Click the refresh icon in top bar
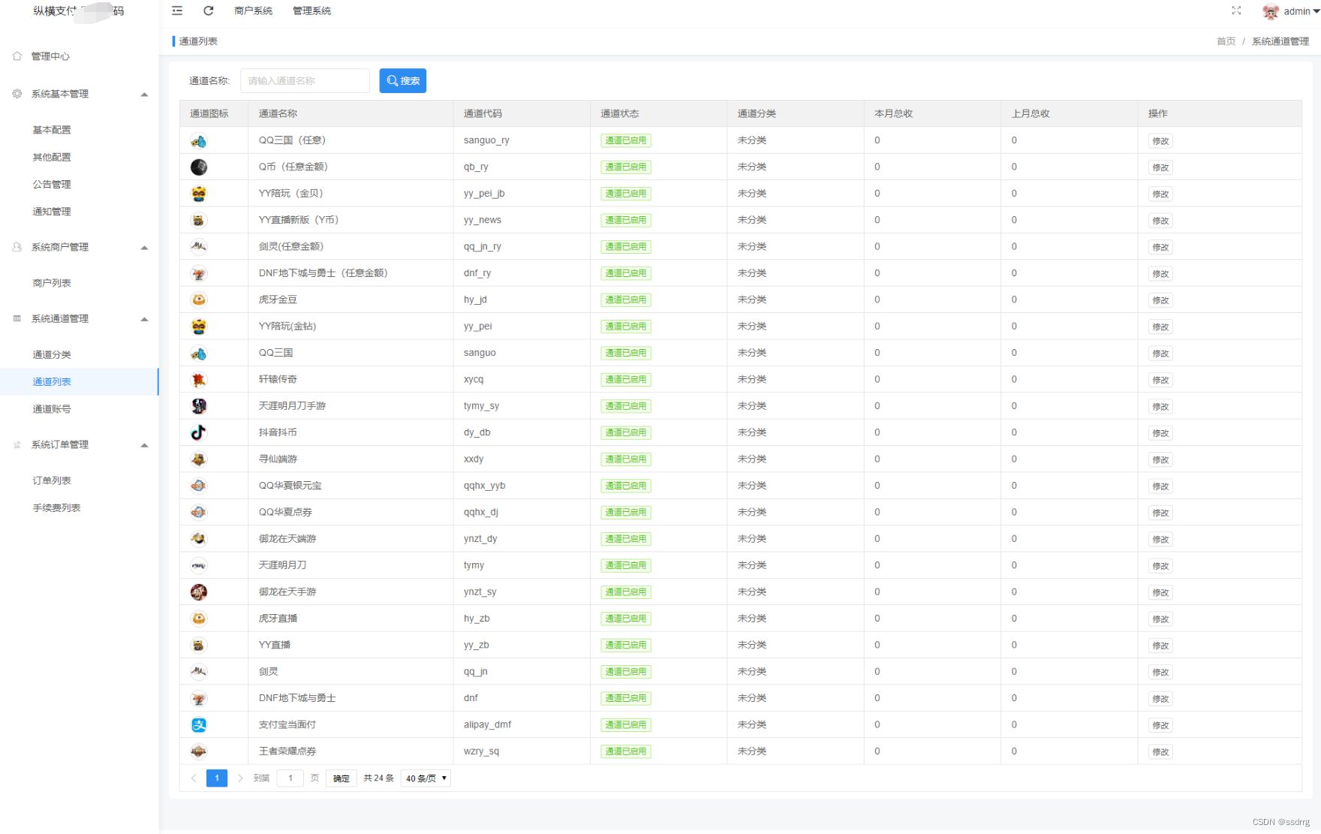The height and width of the screenshot is (834, 1321). coord(209,11)
